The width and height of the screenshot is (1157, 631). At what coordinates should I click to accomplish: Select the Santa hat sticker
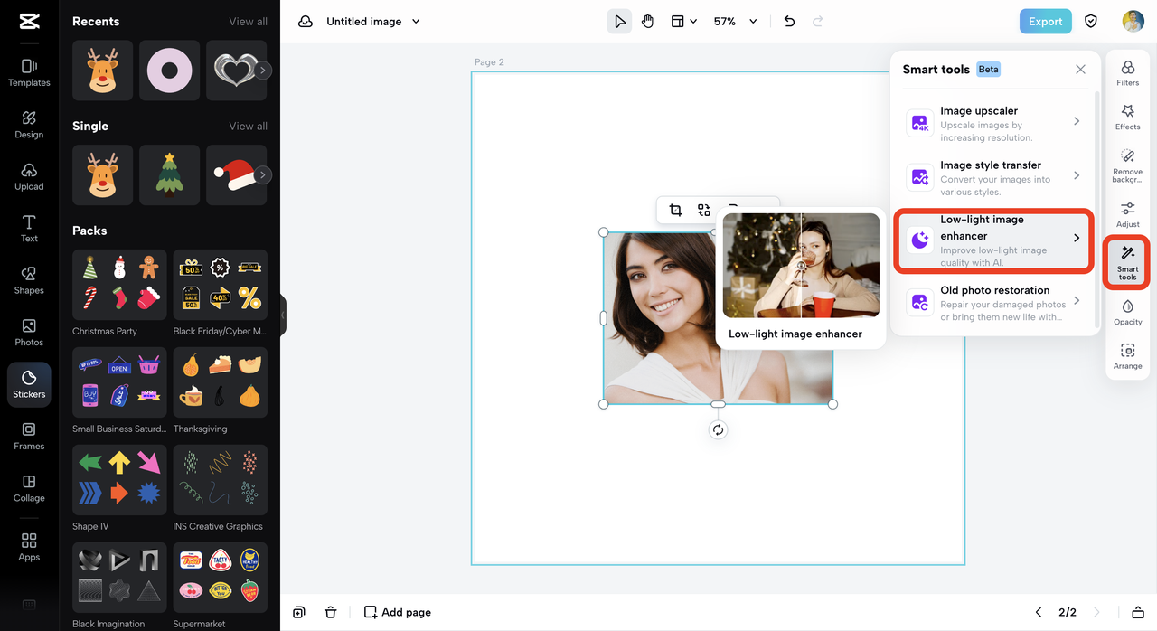pyautogui.click(x=236, y=175)
